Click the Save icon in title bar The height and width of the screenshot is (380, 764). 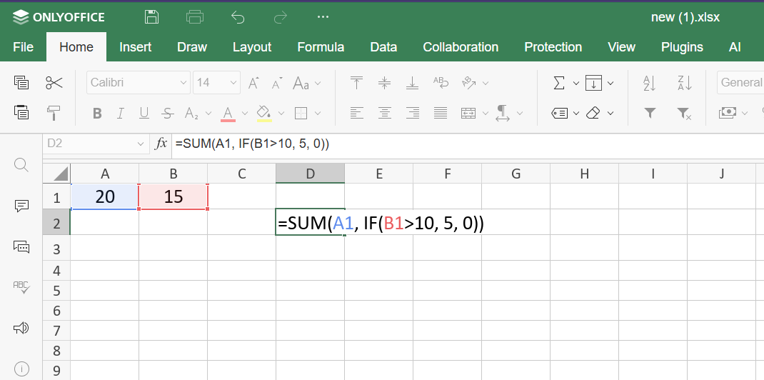point(152,17)
